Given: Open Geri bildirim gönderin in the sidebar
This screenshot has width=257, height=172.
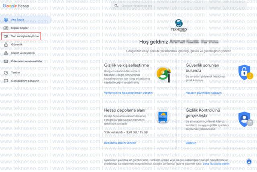Looking at the screenshot, I should point(26,81).
